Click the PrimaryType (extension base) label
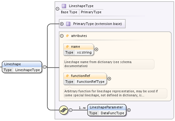This screenshot has height=121, width=175. (x=97, y=24)
